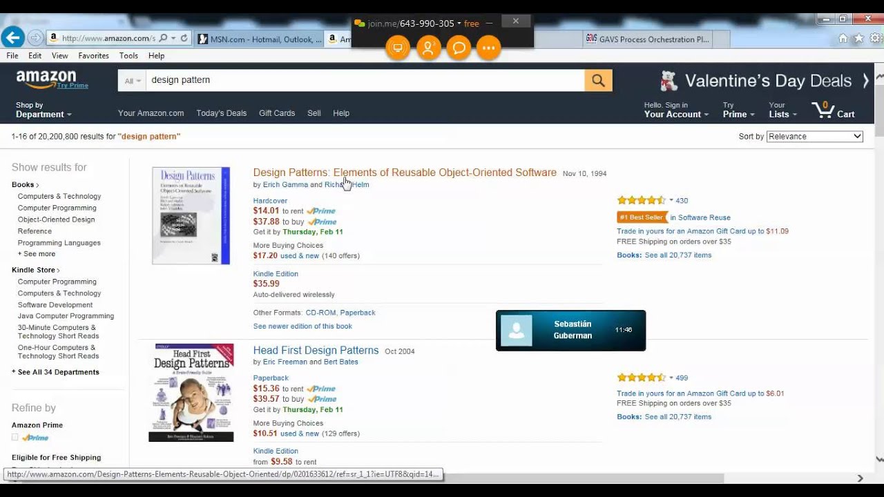Open the File menu
Image resolution: width=884 pixels, height=497 pixels.
click(x=12, y=56)
